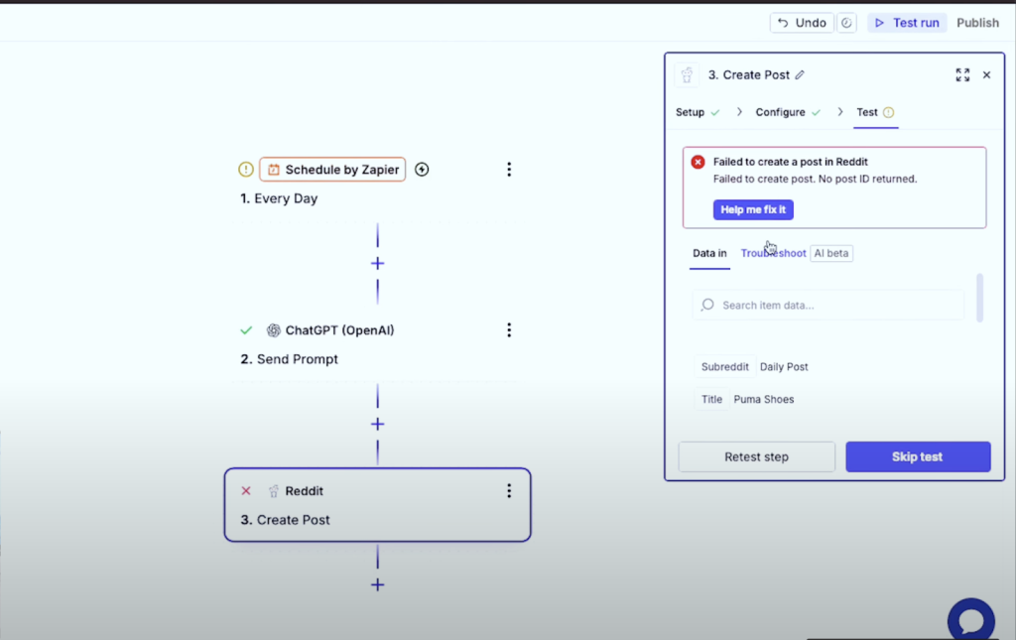Click Publish in the top bar
The image size is (1016, 640).
point(977,23)
